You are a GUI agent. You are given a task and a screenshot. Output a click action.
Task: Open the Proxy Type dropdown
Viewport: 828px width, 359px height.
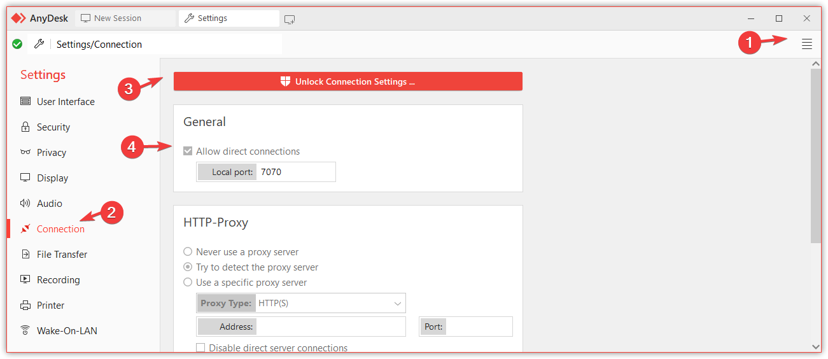click(301, 303)
